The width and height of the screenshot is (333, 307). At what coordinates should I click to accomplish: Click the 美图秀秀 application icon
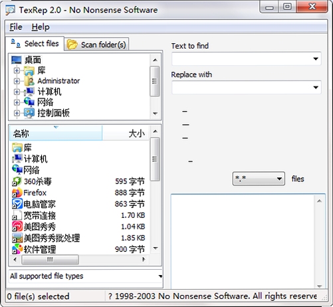click(17, 227)
